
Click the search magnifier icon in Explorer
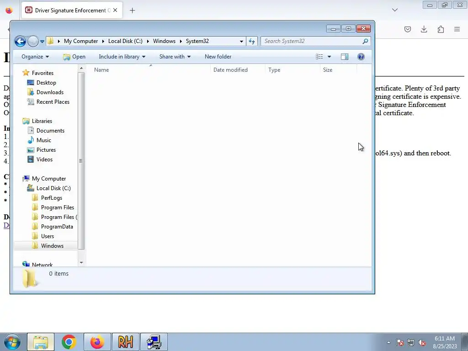coord(365,41)
